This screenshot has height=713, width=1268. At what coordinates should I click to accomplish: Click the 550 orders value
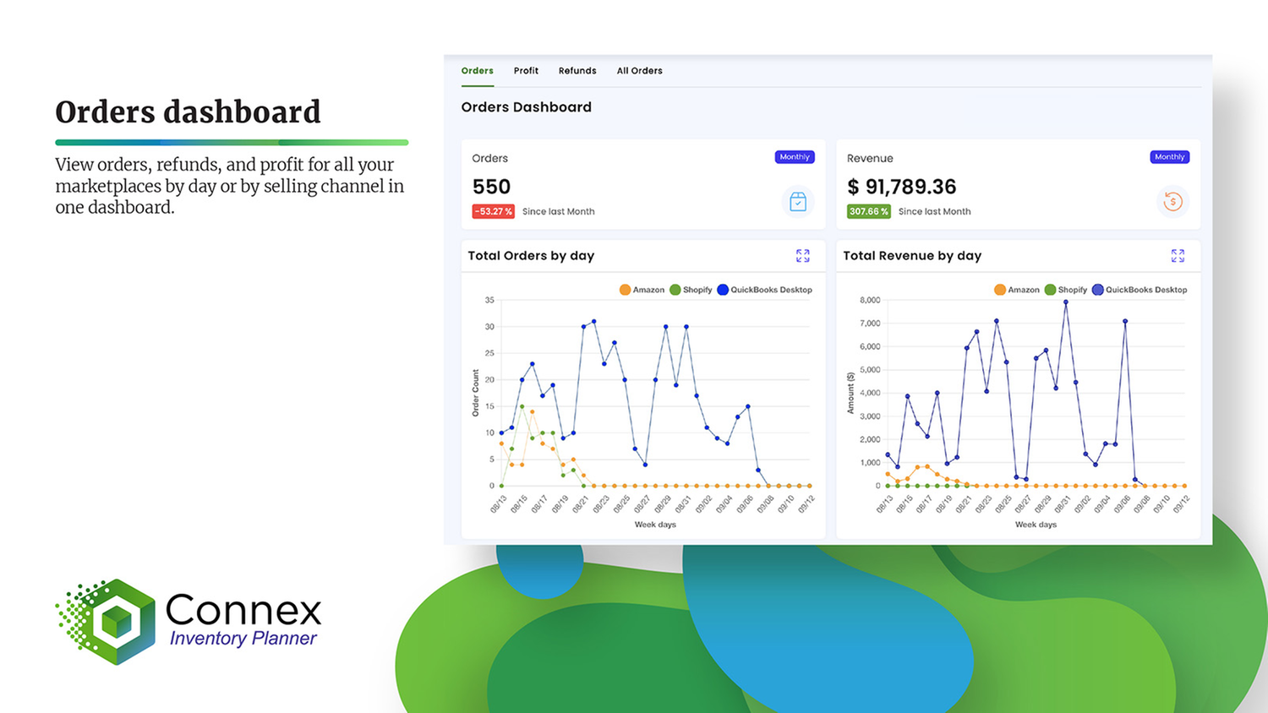(x=491, y=187)
